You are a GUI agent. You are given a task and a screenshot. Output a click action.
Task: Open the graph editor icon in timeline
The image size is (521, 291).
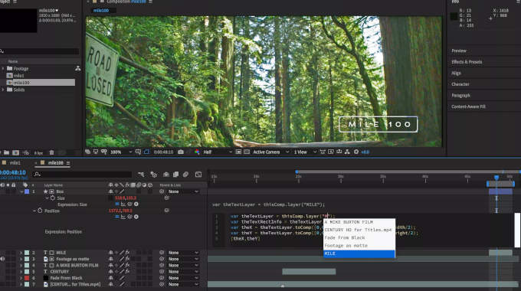(x=198, y=175)
